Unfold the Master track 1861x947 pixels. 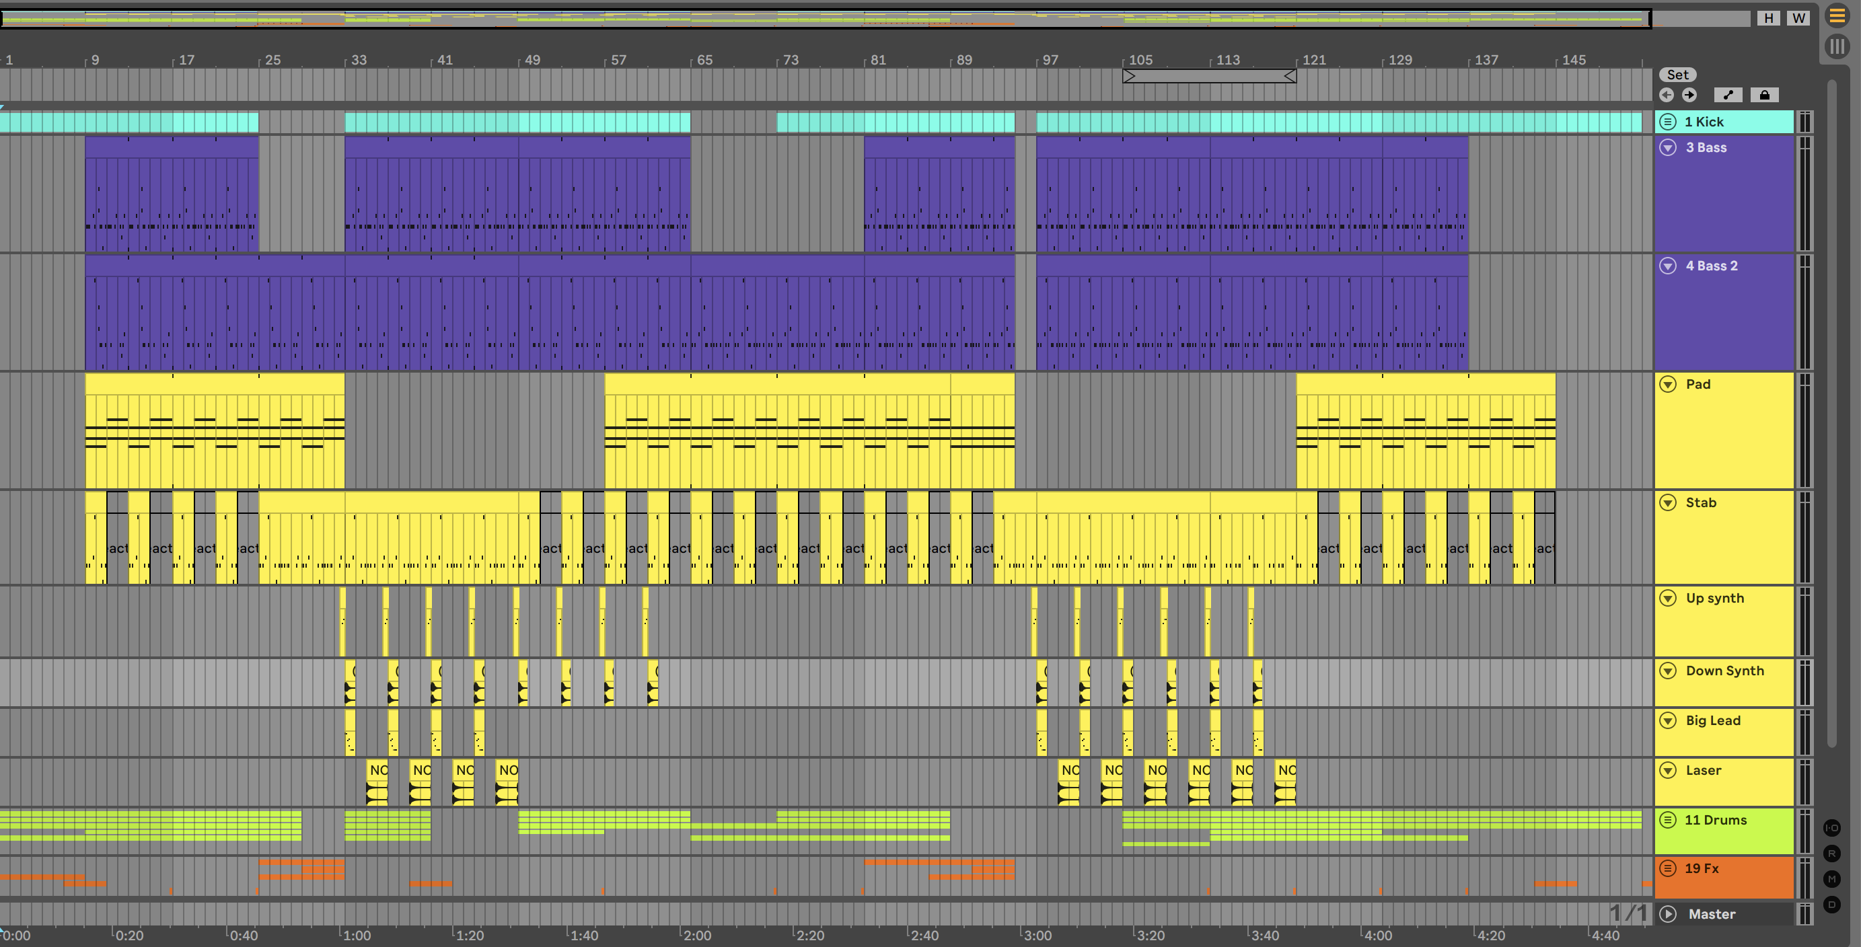[1667, 914]
